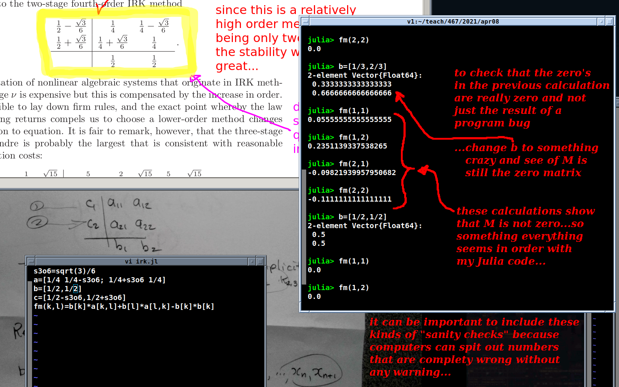The height and width of the screenshot is (387, 619).
Task: Maximize the v1 teach/467 terminal window
Action: click(x=609, y=22)
